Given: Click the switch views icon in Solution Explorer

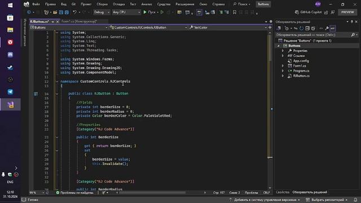Looking at the screenshot, I should point(279,28).
